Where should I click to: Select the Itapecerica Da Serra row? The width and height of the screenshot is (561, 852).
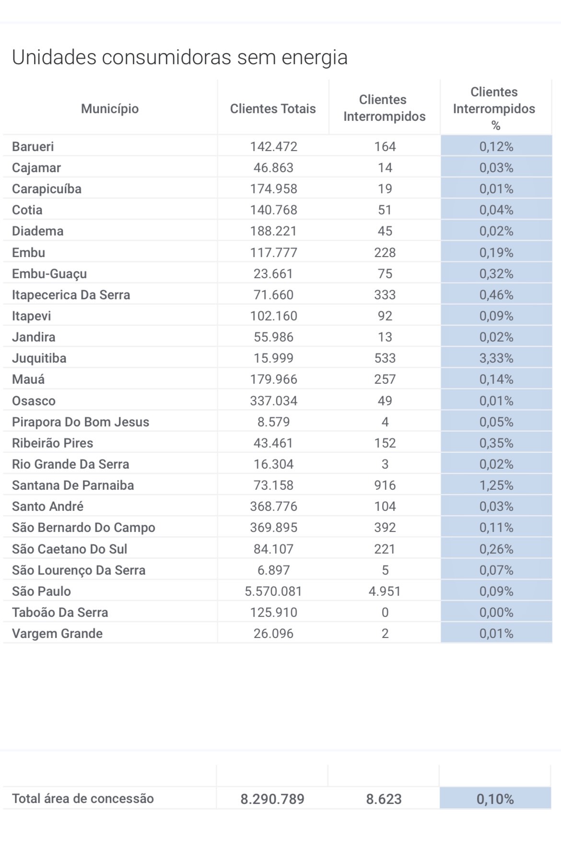point(71,295)
